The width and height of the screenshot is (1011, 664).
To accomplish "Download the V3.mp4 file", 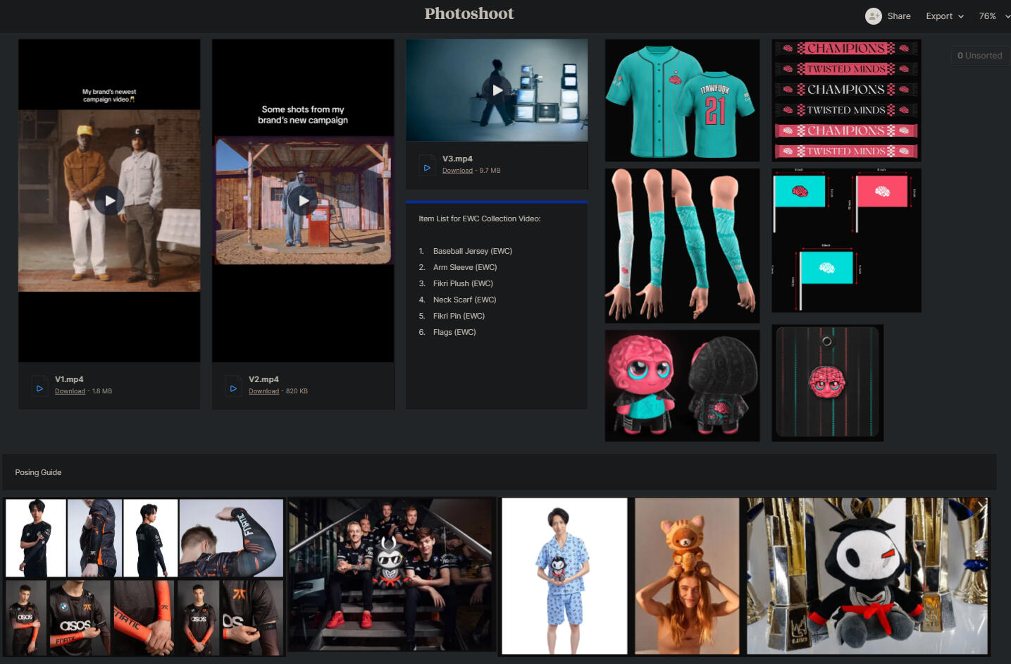I will click(x=457, y=171).
